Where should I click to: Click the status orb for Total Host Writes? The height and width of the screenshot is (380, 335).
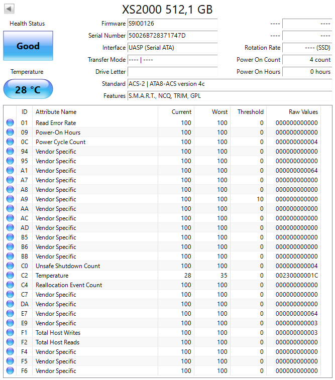pyautogui.click(x=10, y=332)
